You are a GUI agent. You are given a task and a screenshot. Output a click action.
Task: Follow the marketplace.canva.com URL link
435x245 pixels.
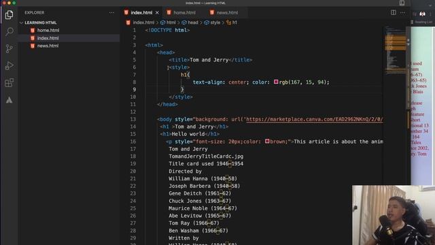pyautogui.click(x=314, y=120)
